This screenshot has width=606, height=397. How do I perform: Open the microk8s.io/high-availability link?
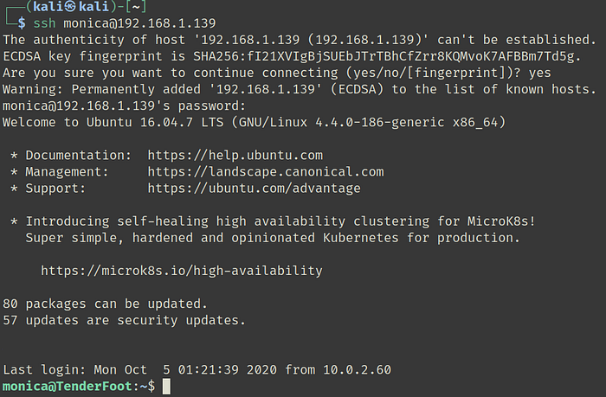pos(182,271)
